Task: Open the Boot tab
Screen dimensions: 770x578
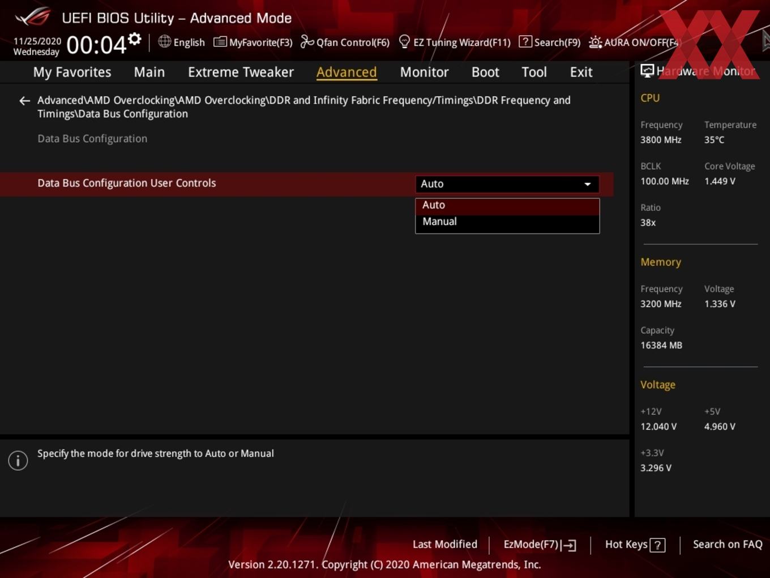Action: [x=485, y=72]
